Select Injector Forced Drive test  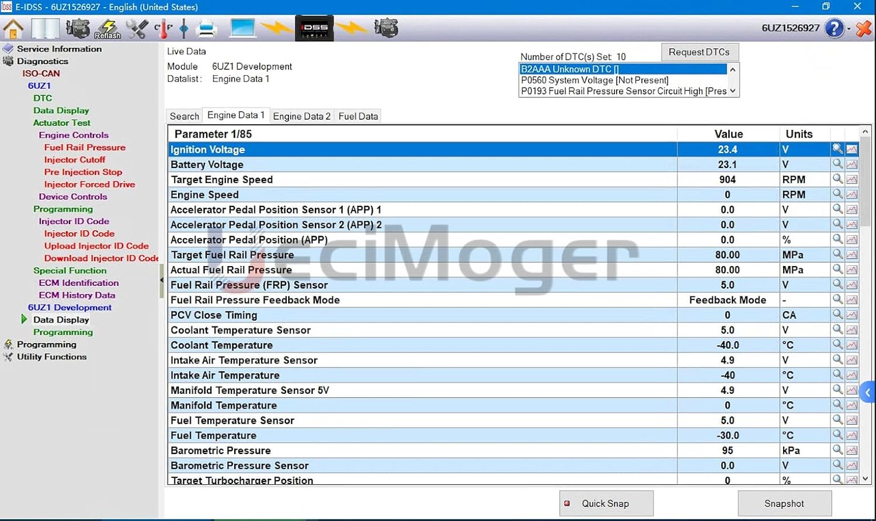[x=89, y=184]
